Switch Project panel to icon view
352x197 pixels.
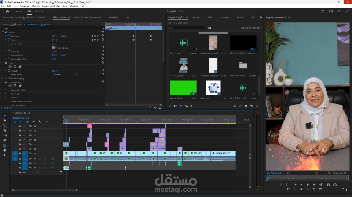click(181, 106)
